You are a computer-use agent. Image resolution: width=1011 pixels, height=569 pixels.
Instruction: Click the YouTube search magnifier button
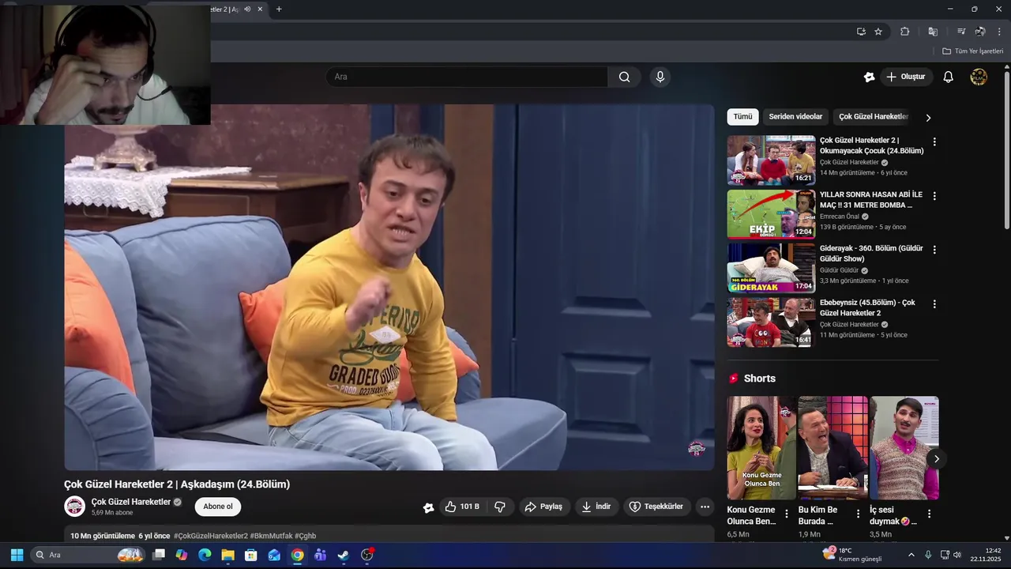[x=624, y=77]
